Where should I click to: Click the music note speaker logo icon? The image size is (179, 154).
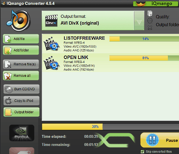[x=19, y=21]
